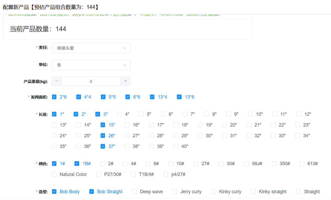Uncheck the 37" length checkbox
The width and height of the screenshot is (331, 200).
[x=103, y=146]
